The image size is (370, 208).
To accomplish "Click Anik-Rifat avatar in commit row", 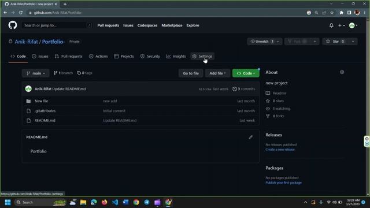I will tap(28, 89).
